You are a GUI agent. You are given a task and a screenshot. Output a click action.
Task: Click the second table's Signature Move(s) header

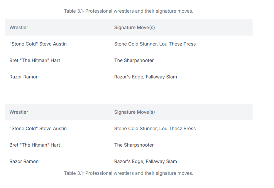[134, 112]
